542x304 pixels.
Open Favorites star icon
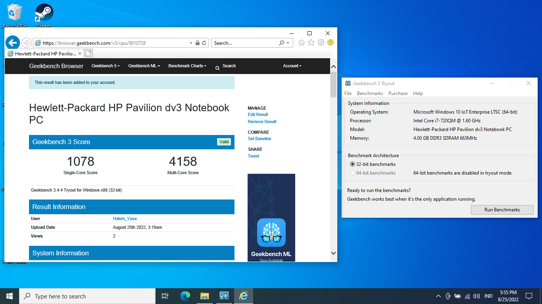(311, 42)
